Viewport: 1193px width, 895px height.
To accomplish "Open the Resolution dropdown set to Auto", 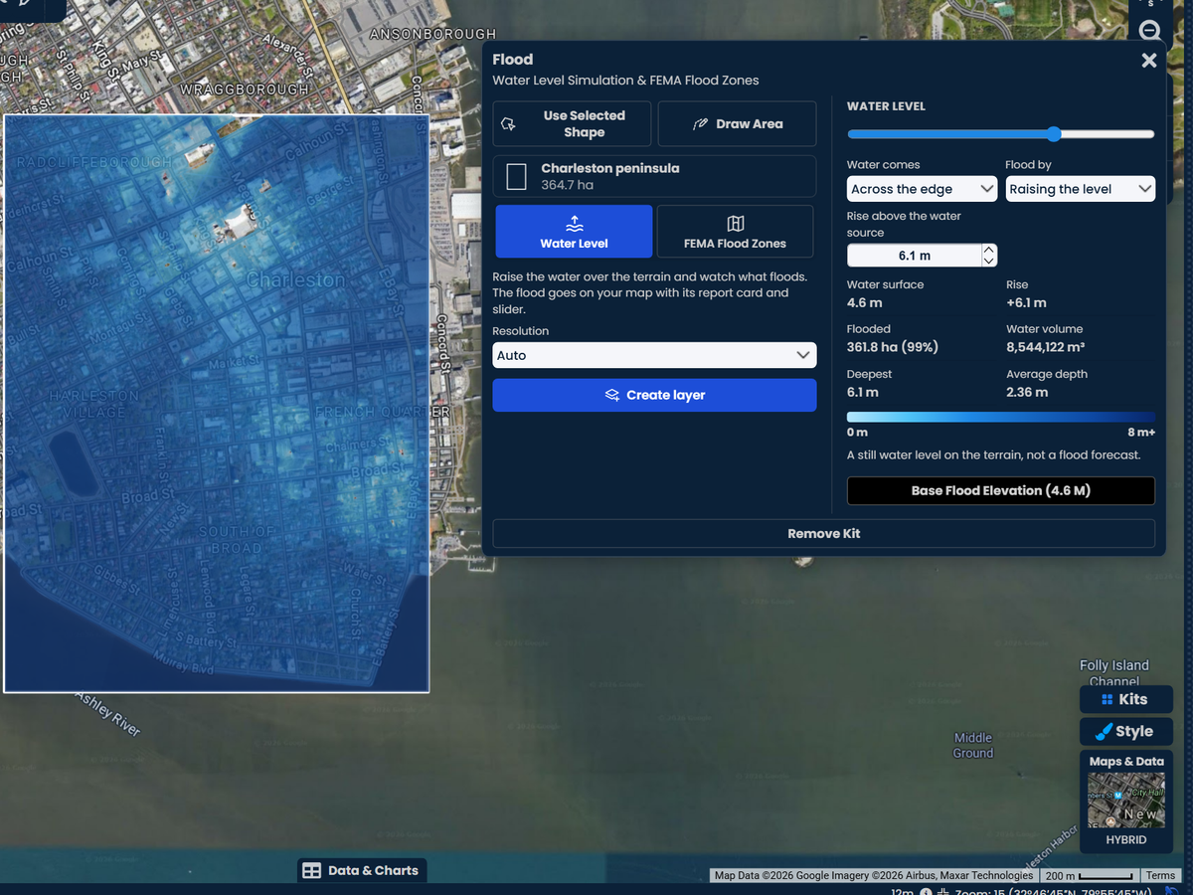I will [654, 355].
